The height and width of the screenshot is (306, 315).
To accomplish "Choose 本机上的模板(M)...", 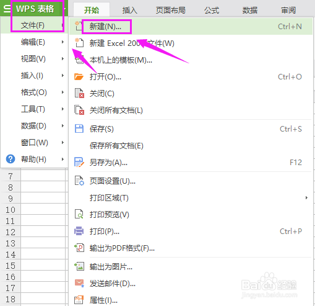I will pyautogui.click(x=191, y=60).
